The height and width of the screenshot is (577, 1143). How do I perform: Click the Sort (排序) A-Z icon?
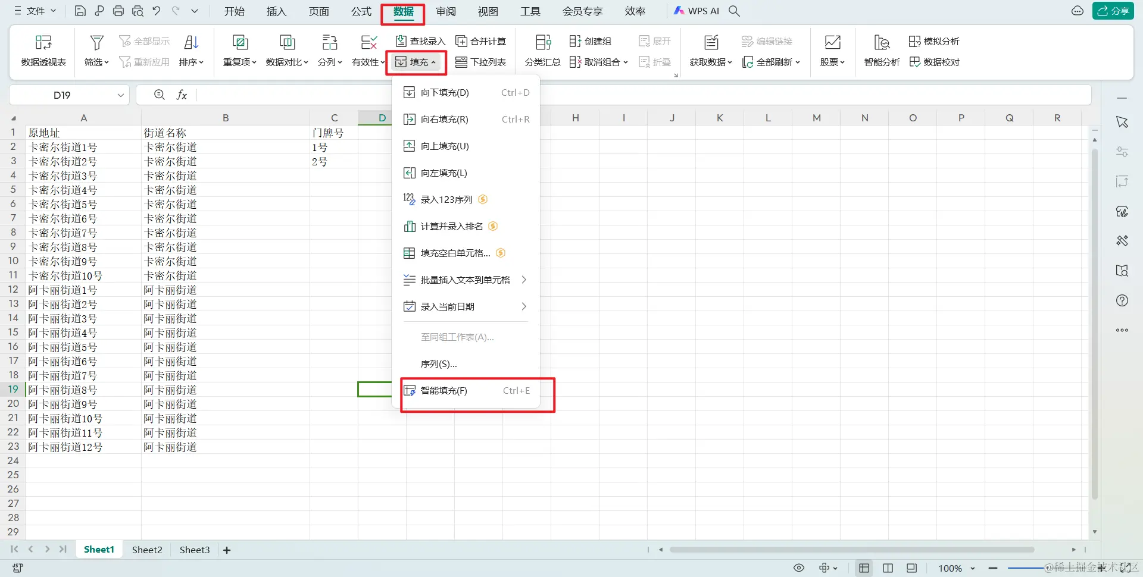191,42
